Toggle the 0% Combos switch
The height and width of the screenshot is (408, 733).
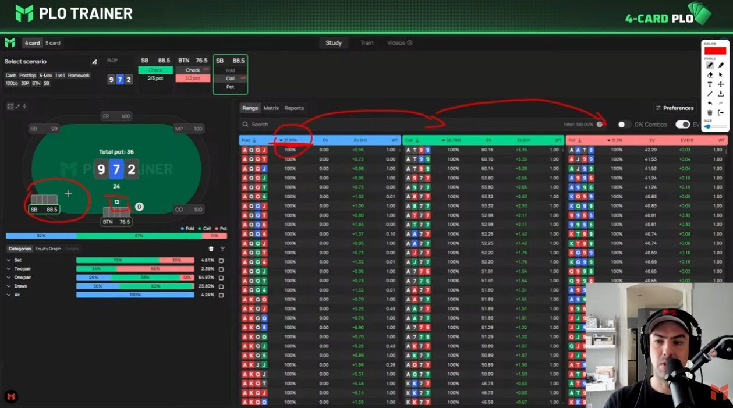click(624, 125)
